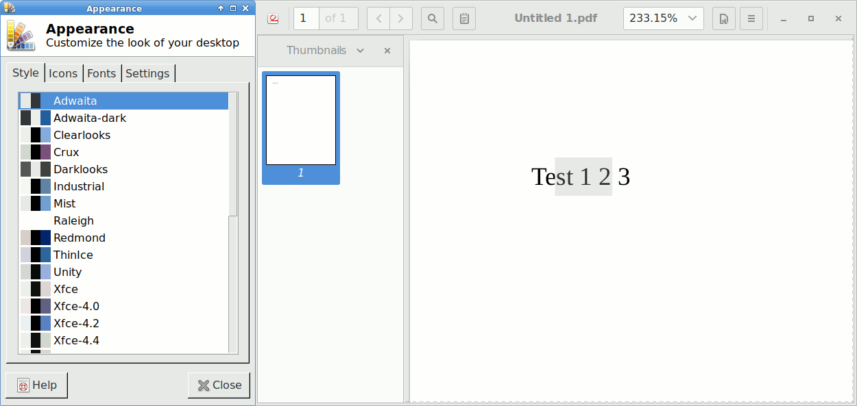Select the Adwaita-dark theme
Image resolution: width=857 pixels, height=406 pixels.
(90, 118)
